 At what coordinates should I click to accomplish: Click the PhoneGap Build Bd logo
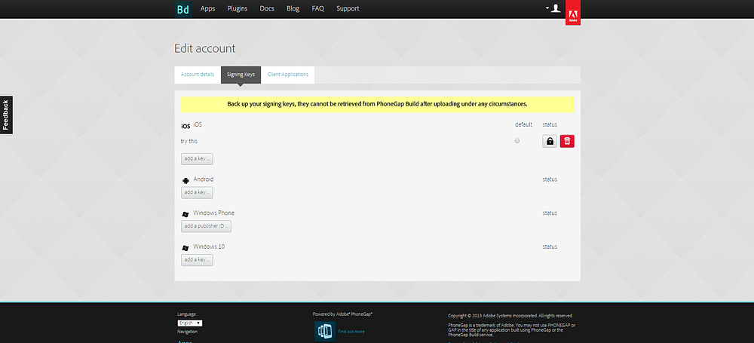pyautogui.click(x=183, y=9)
